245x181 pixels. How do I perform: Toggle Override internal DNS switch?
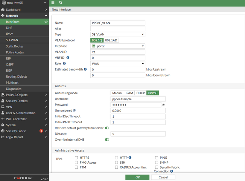107,140
